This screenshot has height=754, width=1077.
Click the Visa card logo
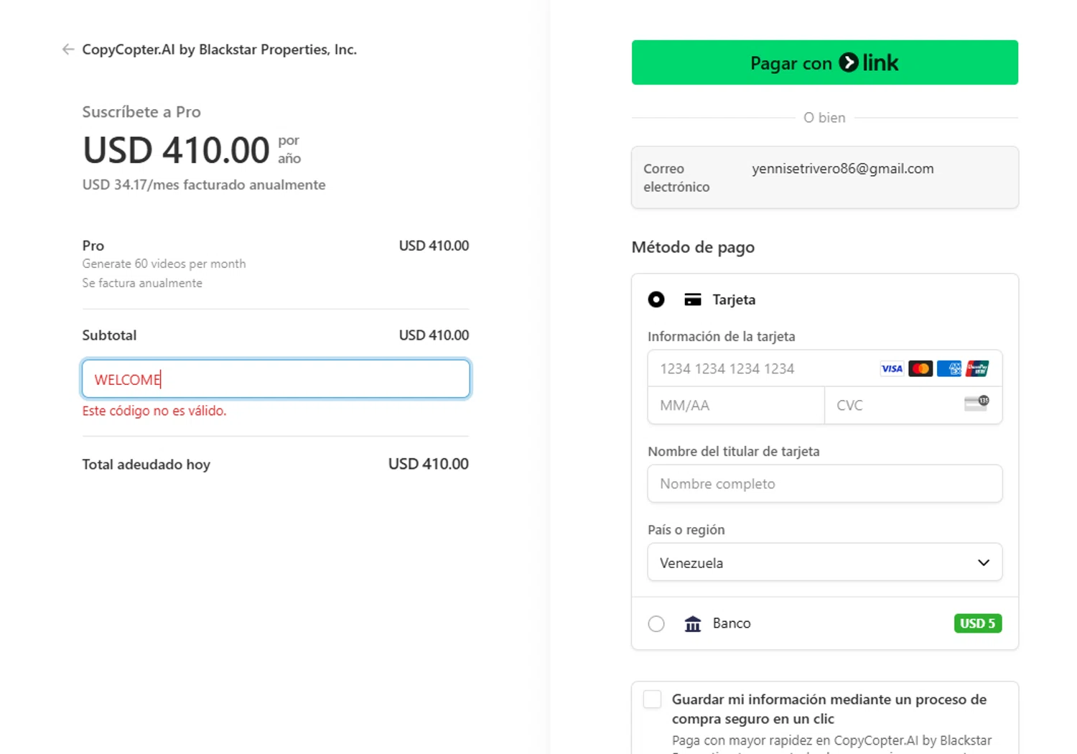click(892, 368)
